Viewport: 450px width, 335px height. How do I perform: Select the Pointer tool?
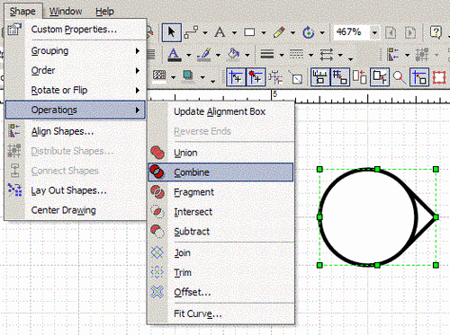(x=171, y=32)
